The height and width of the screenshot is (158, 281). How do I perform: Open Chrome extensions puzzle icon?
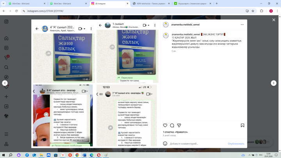[261, 11]
